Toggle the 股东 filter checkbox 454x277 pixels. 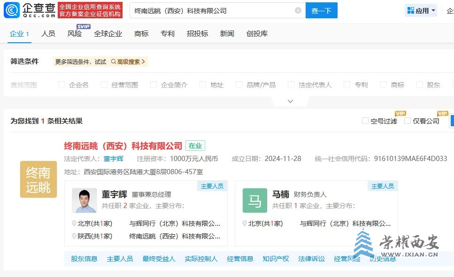[420, 85]
